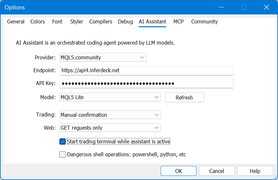Viewport: 278px width, 180px height.
Task: Refresh the model list
Action: pyautogui.click(x=184, y=98)
